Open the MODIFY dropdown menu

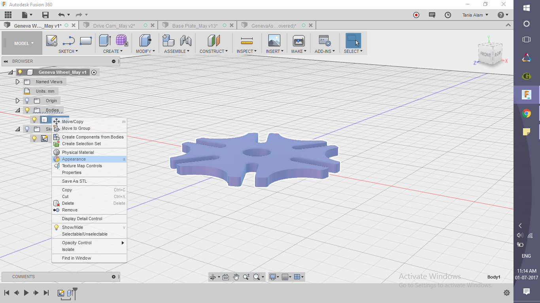[146, 51]
